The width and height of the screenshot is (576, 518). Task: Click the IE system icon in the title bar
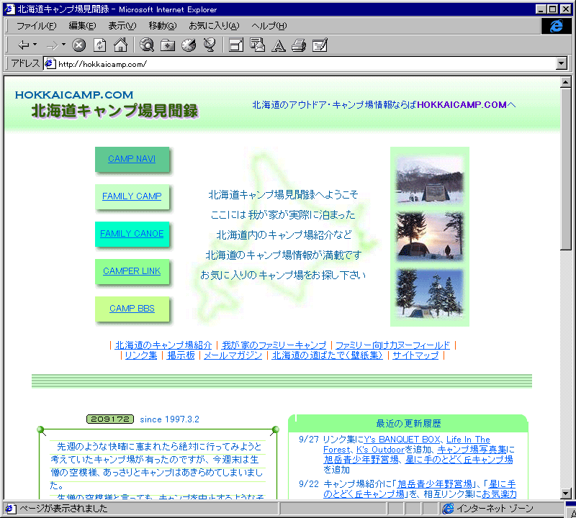click(x=9, y=9)
